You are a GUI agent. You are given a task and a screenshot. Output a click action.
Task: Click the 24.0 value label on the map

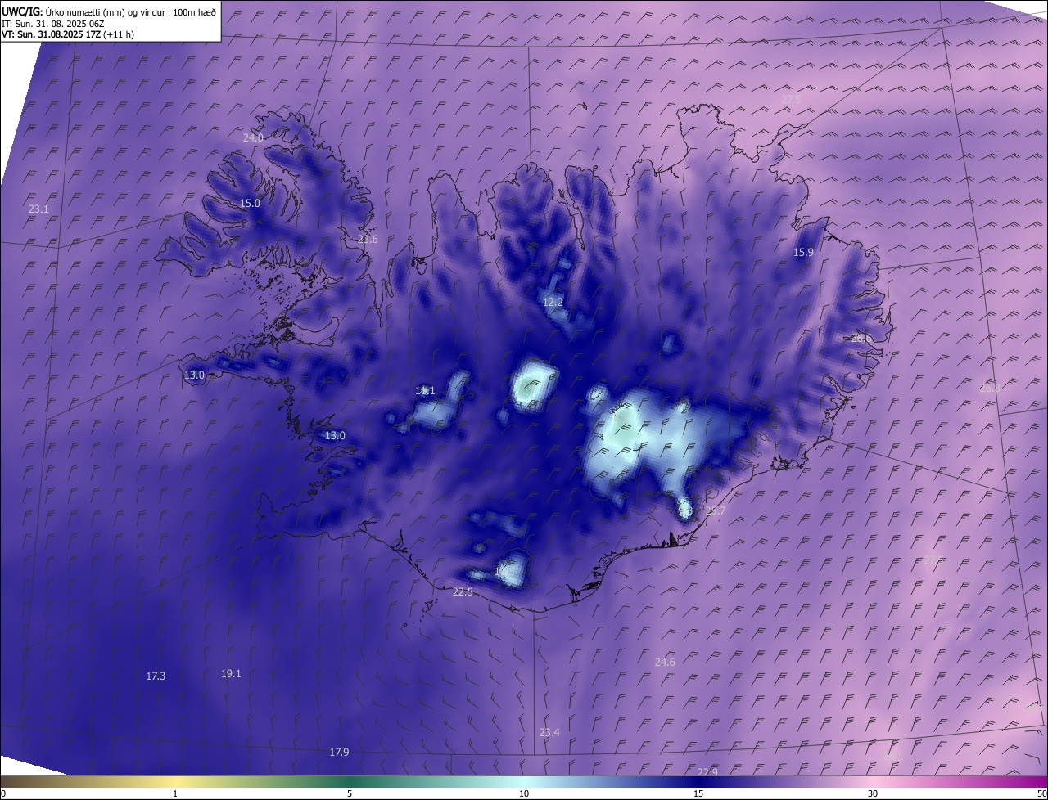(x=253, y=138)
